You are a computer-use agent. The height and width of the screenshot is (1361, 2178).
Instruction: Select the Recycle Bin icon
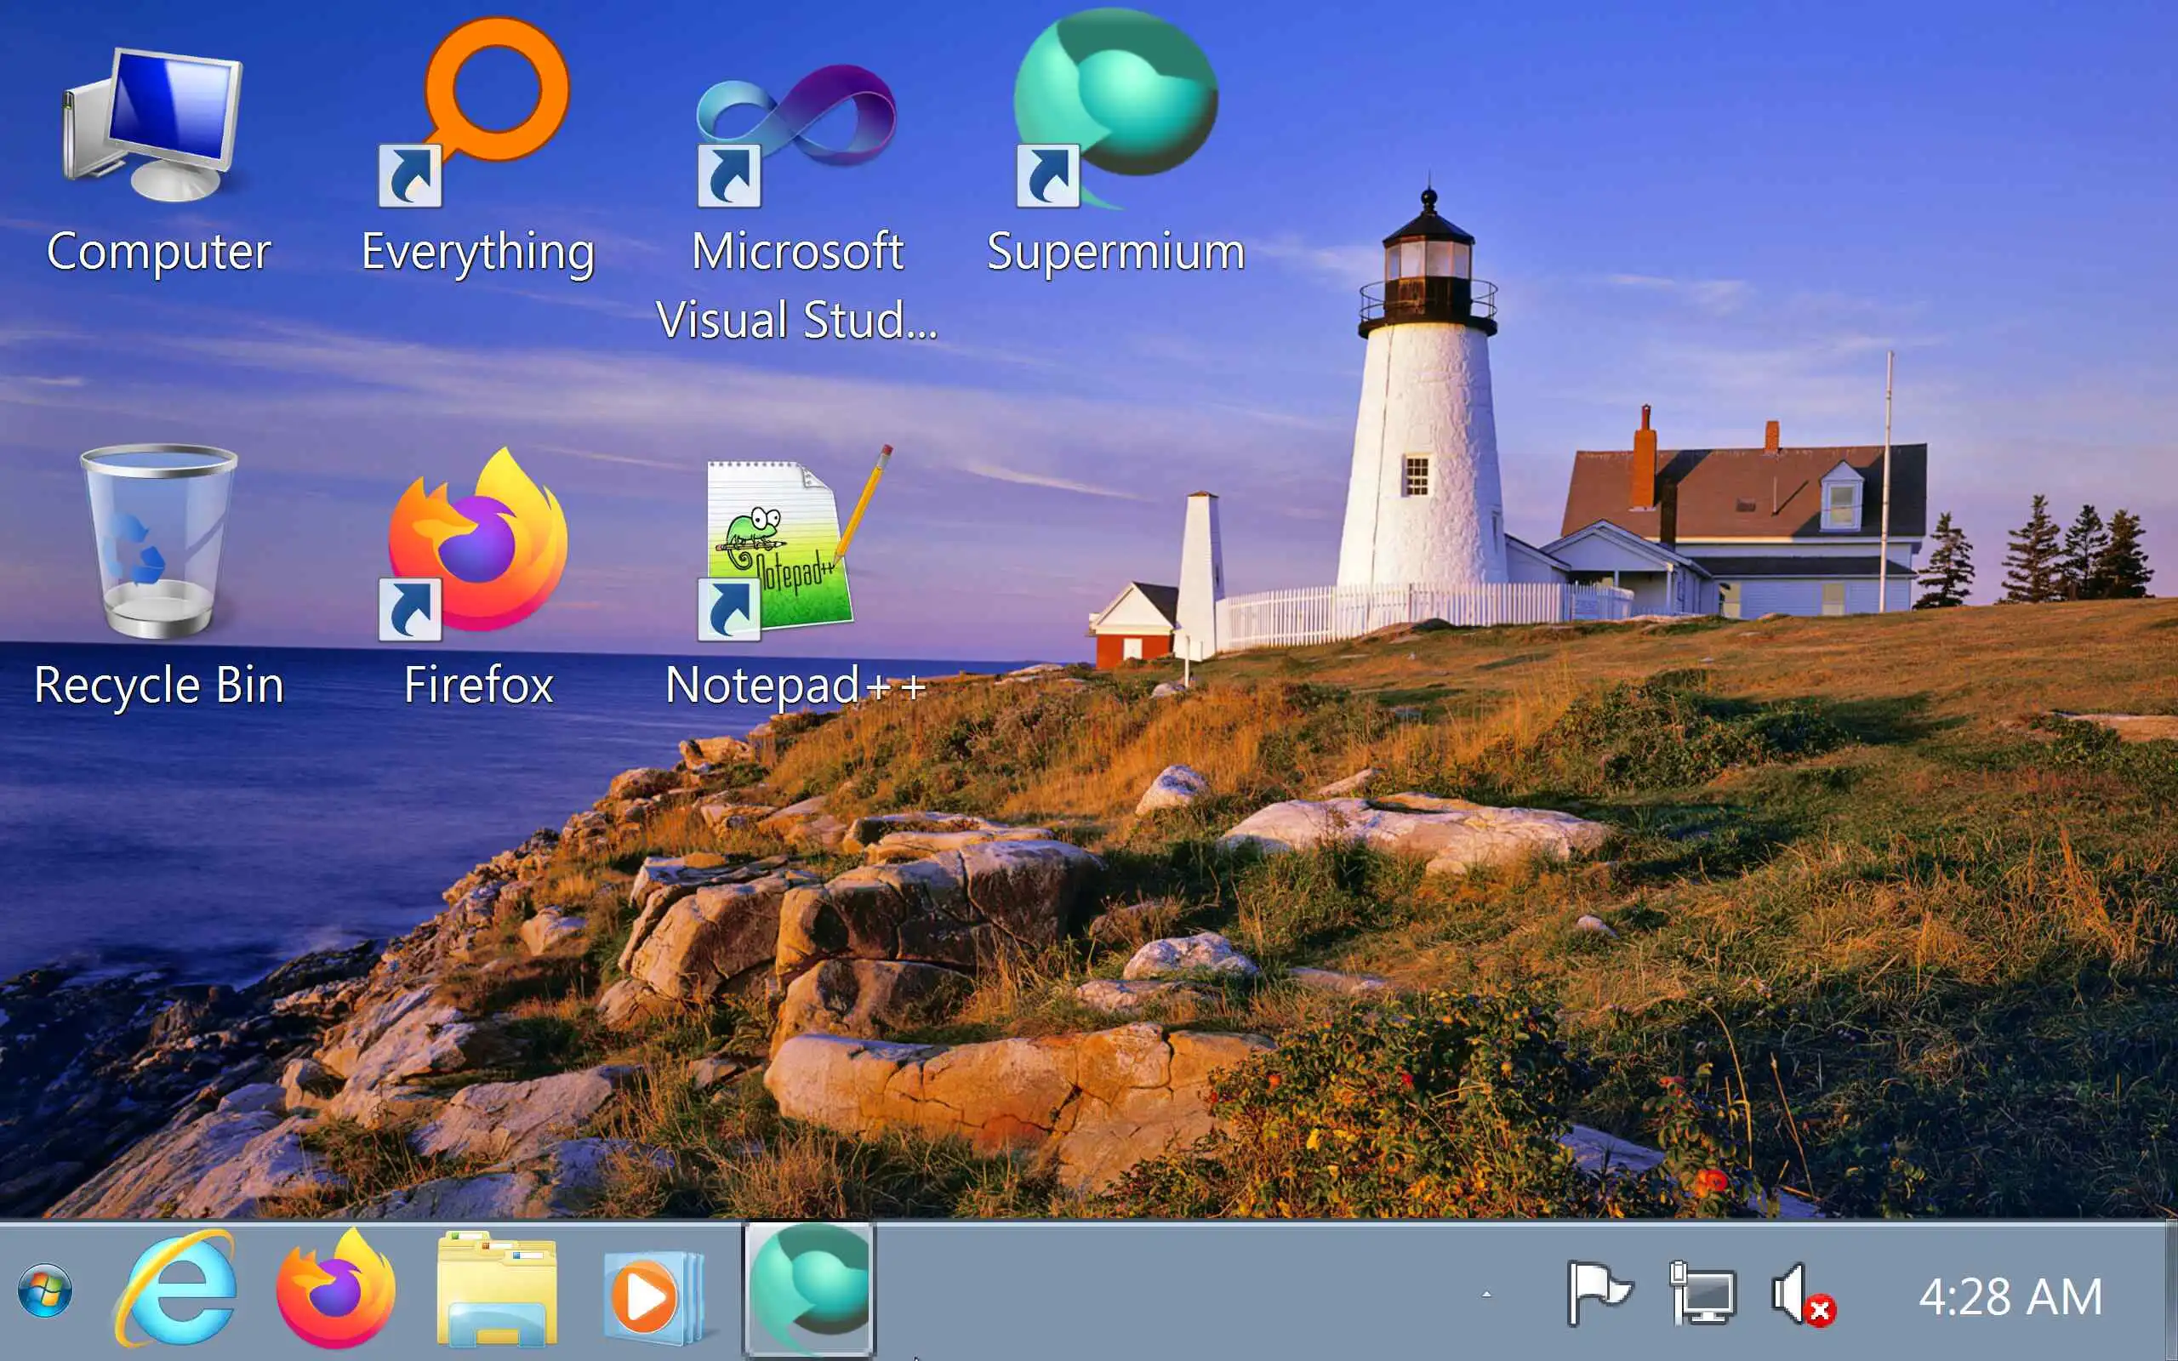(x=158, y=542)
